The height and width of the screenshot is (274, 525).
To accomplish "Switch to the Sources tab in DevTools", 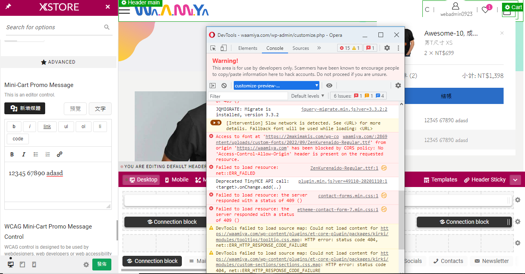I will pyautogui.click(x=301, y=48).
